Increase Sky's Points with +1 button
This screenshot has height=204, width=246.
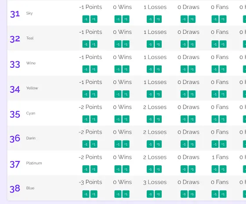tap(94, 19)
